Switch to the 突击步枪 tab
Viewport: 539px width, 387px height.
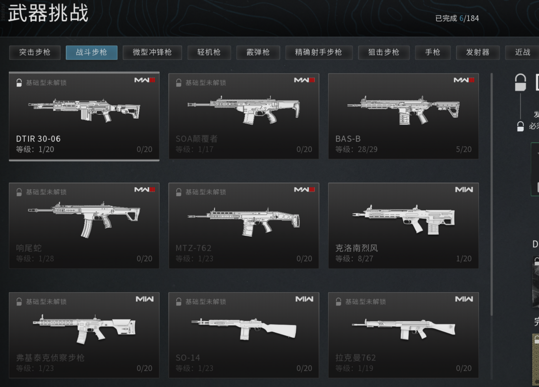pos(35,52)
